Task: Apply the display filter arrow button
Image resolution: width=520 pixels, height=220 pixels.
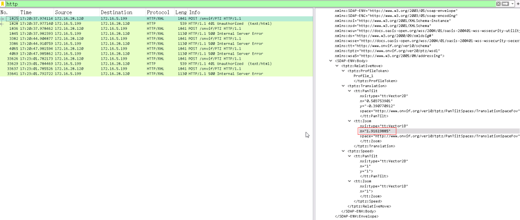Action: coord(506,4)
